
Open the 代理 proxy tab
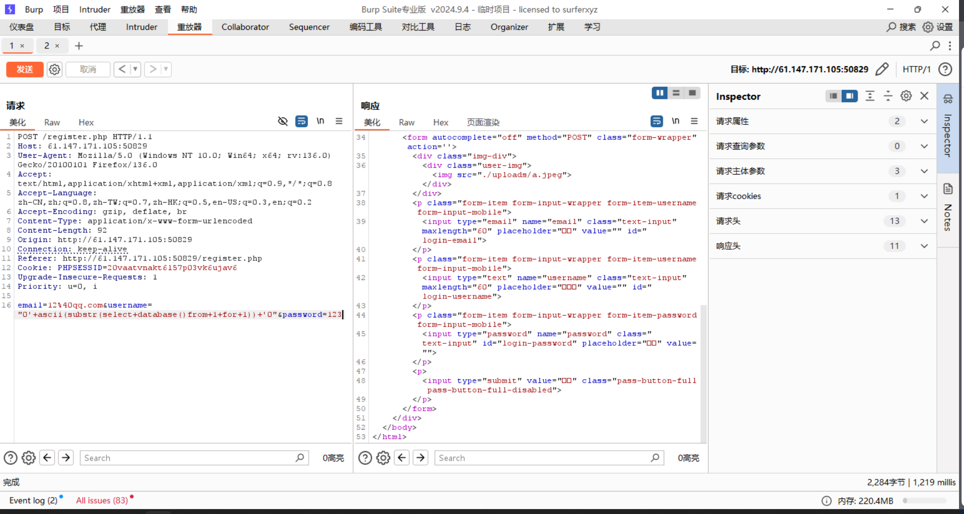[98, 27]
